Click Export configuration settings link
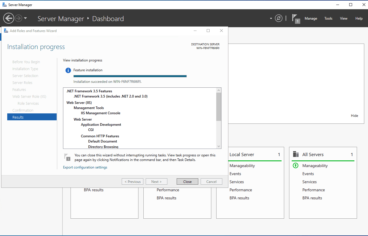Viewport: 368px width, 236px height. coord(85,167)
